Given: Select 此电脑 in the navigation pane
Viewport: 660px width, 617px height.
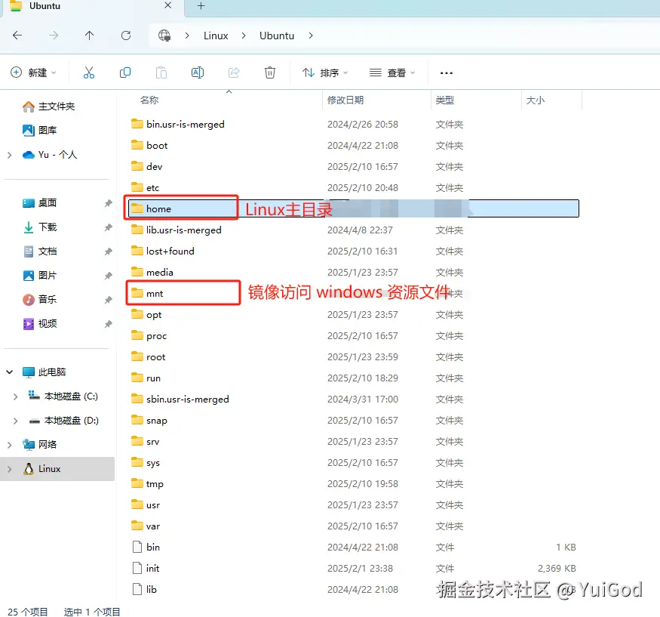Looking at the screenshot, I should (45, 372).
